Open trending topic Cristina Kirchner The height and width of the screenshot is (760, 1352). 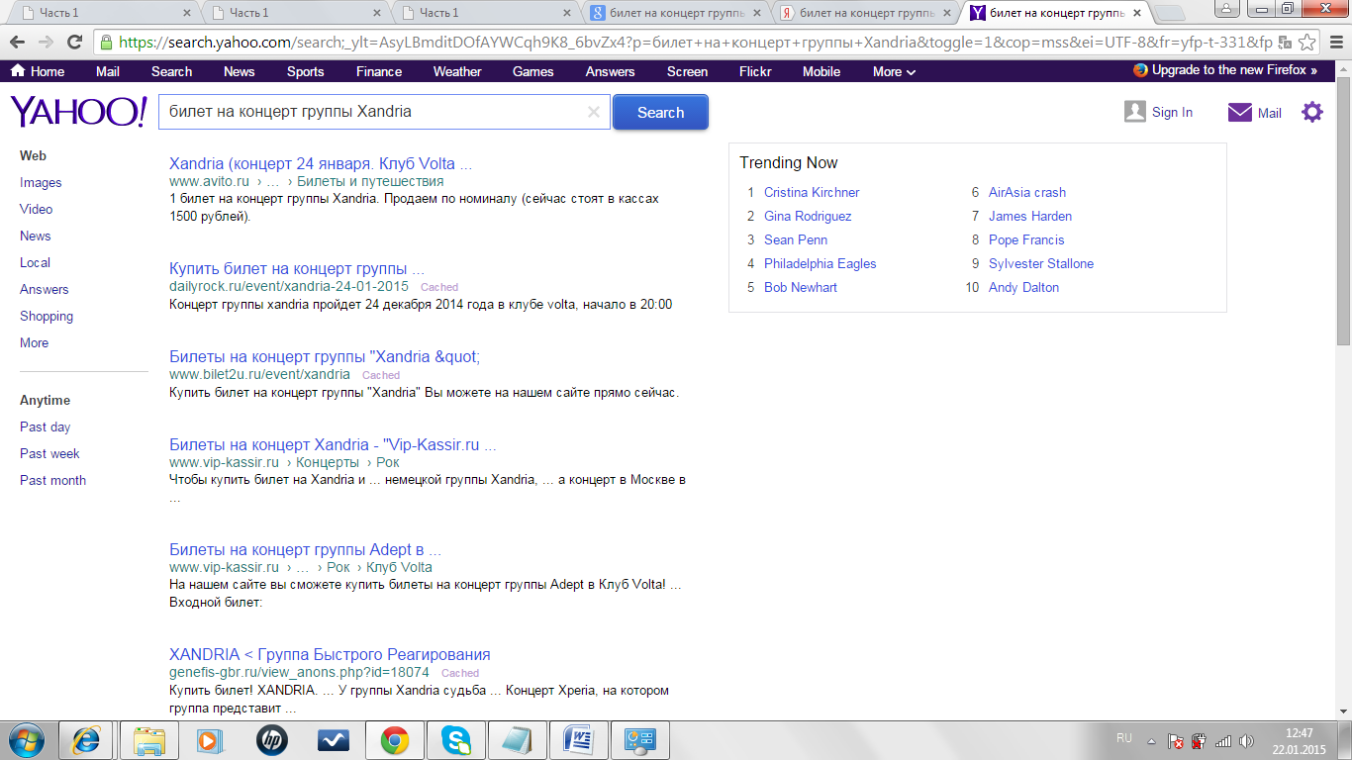tap(812, 192)
